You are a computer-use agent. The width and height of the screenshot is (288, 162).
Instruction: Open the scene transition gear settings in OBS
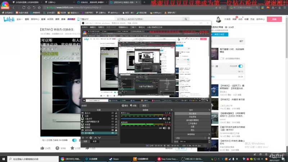(209, 138)
